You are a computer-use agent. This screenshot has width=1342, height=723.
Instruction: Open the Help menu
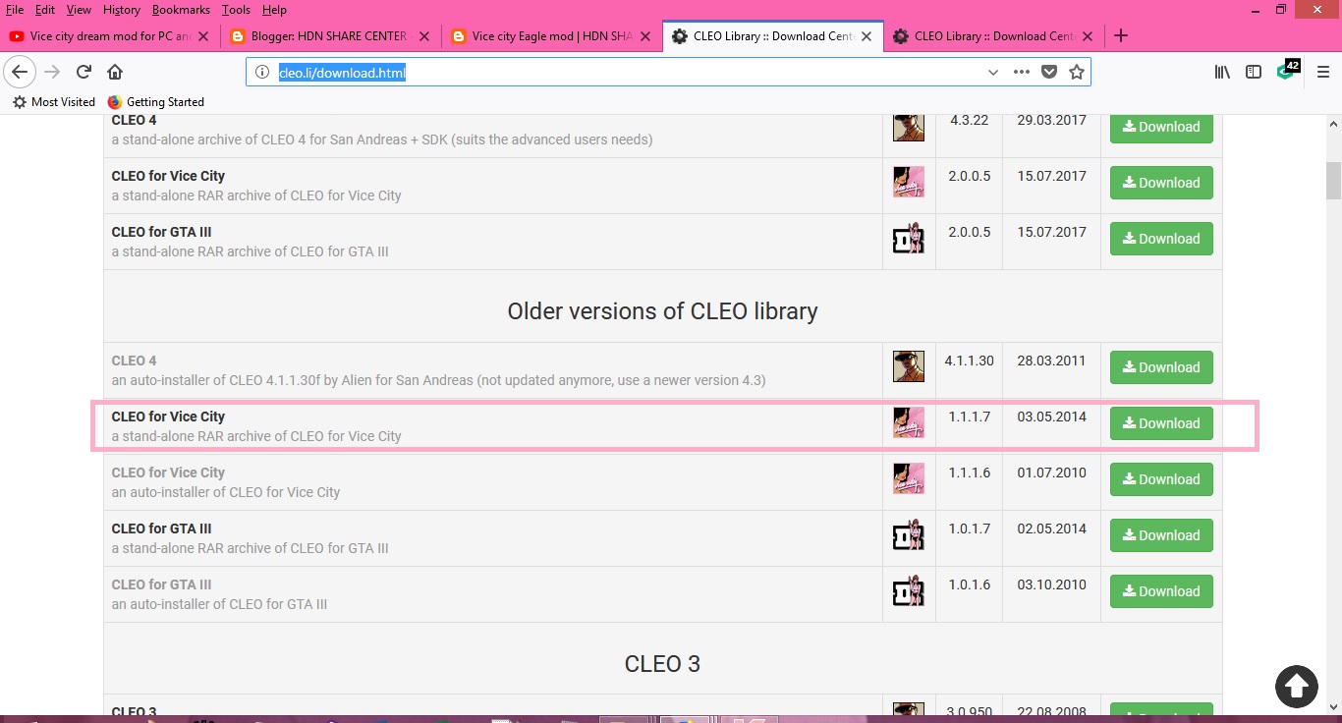(274, 10)
